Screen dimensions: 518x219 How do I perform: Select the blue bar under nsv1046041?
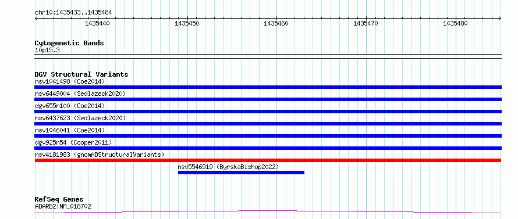tap(268, 136)
